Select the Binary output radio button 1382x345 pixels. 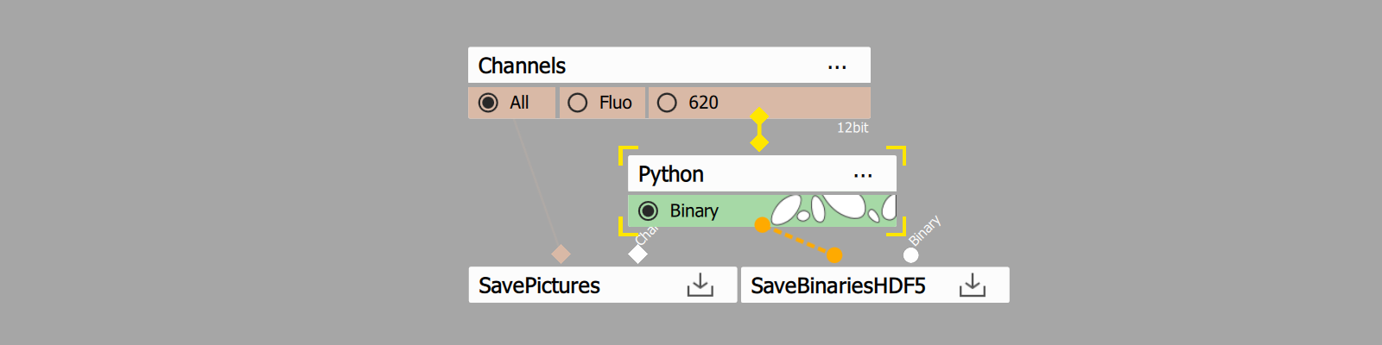click(x=648, y=210)
